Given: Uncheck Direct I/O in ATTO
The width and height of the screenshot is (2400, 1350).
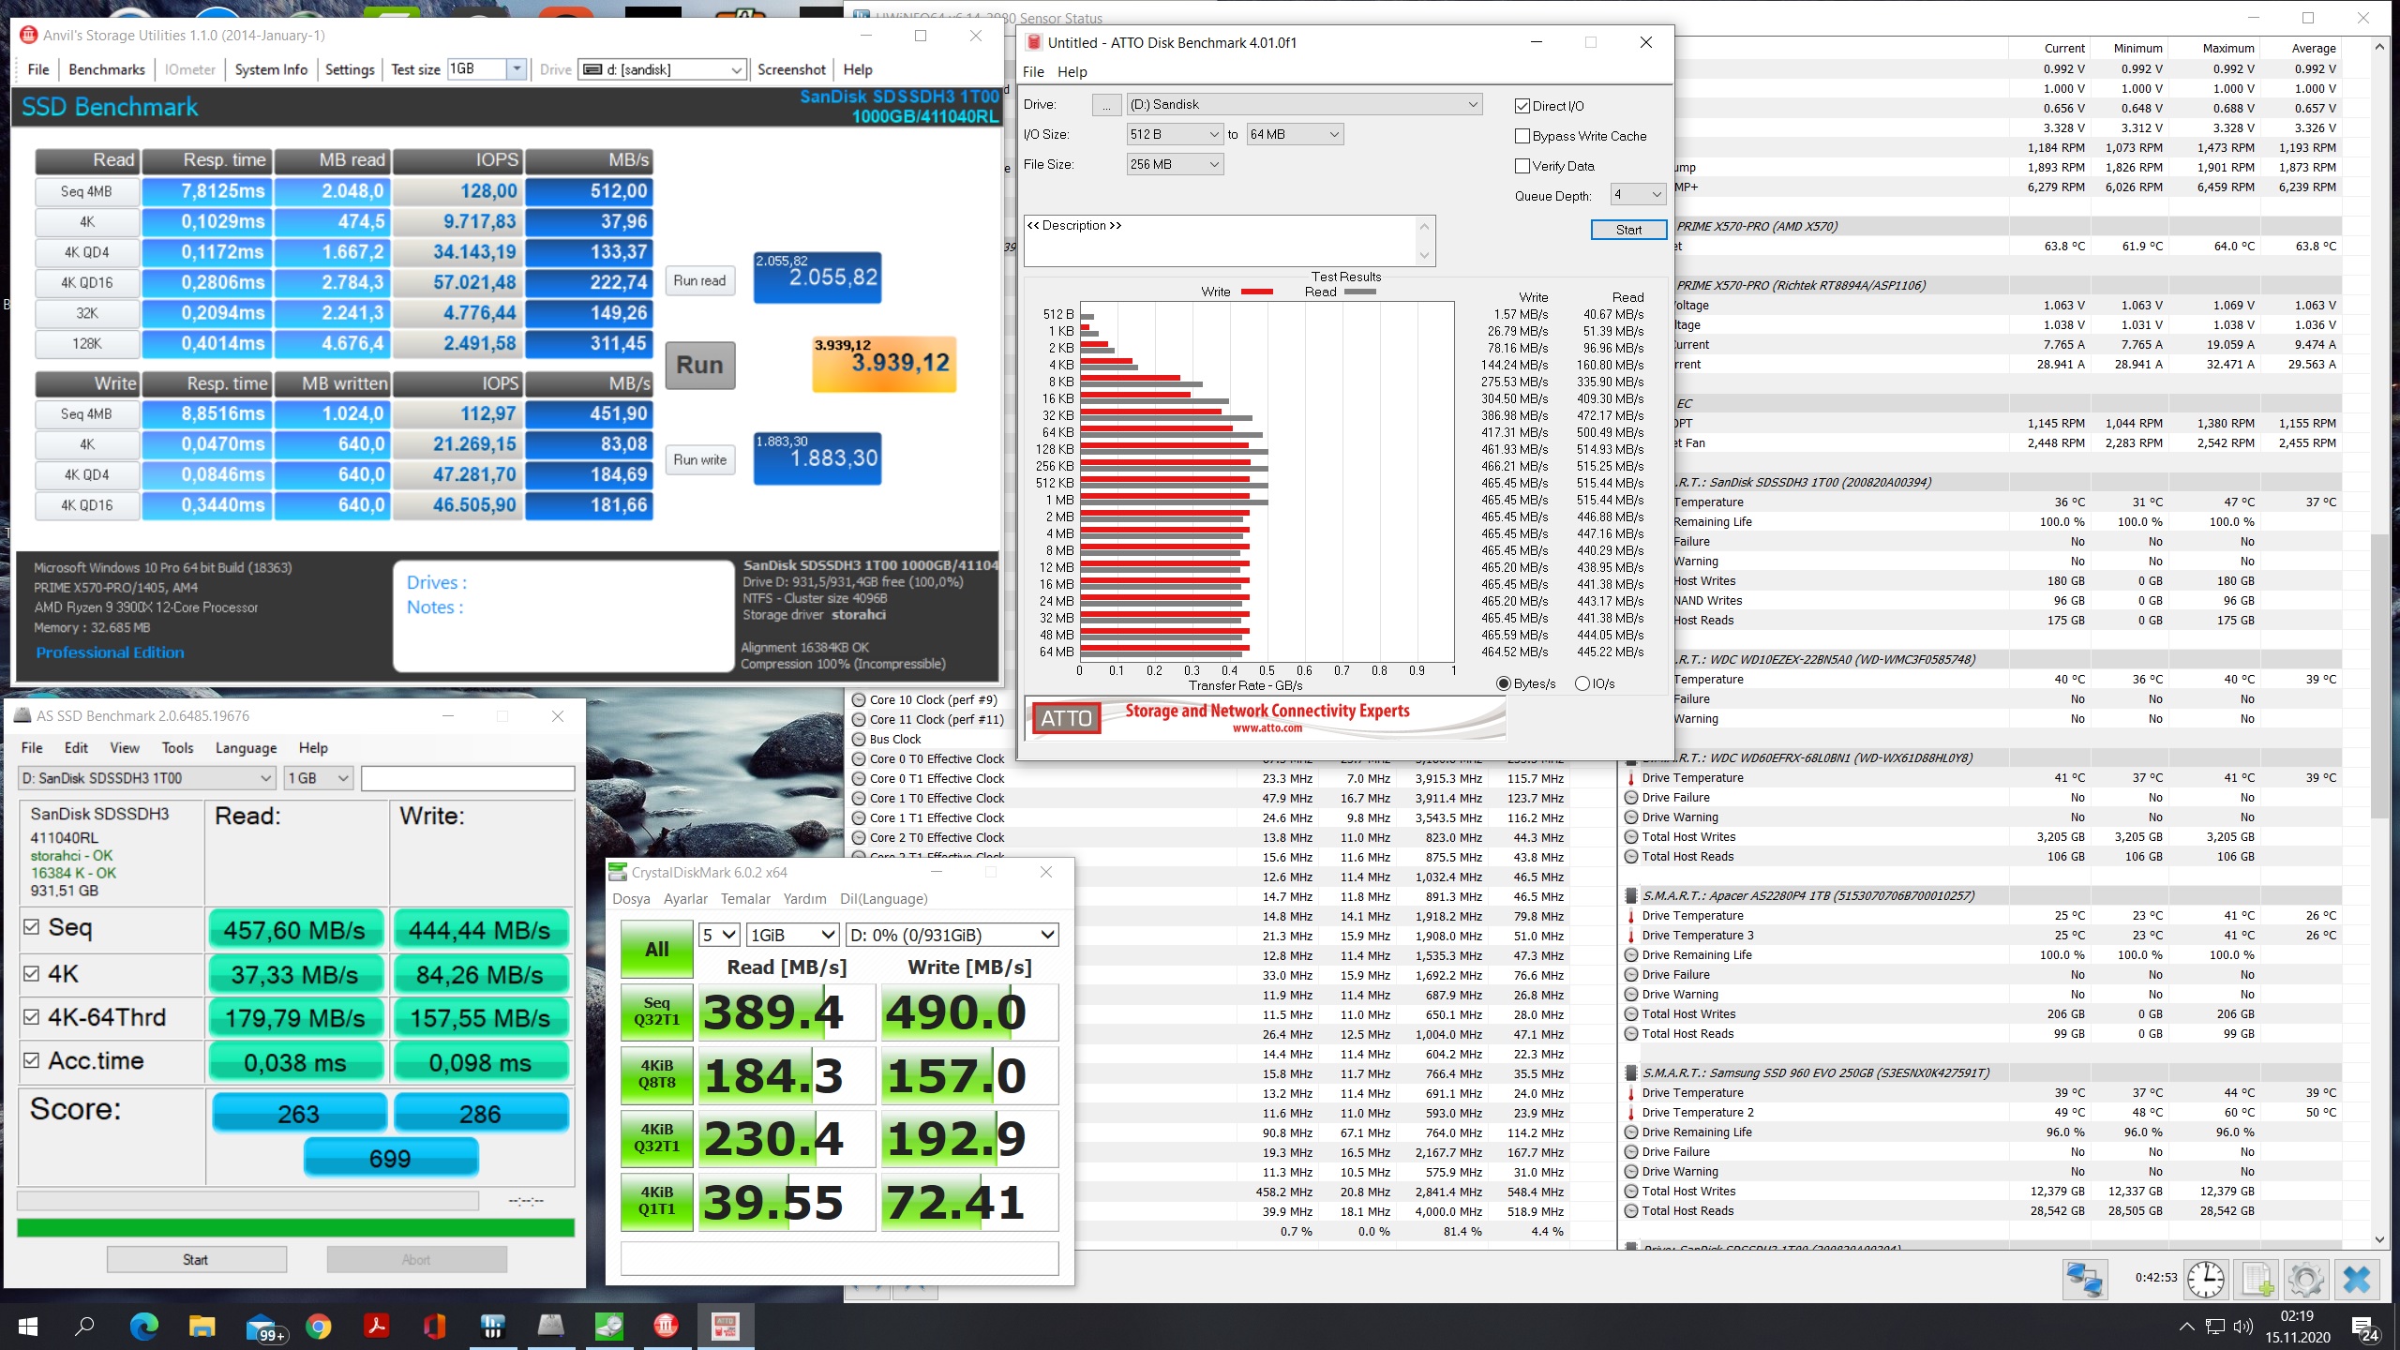Looking at the screenshot, I should point(1522,106).
